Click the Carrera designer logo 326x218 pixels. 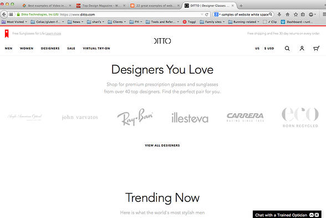pyautogui.click(x=245, y=117)
